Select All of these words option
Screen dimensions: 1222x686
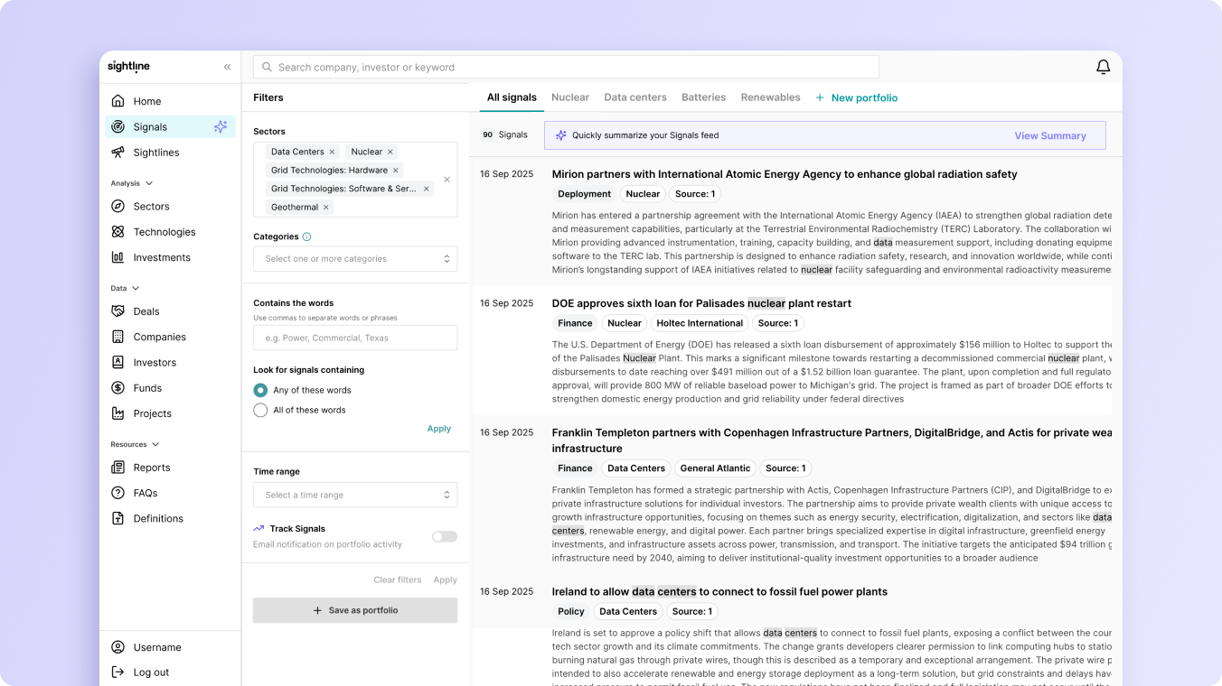pos(260,410)
